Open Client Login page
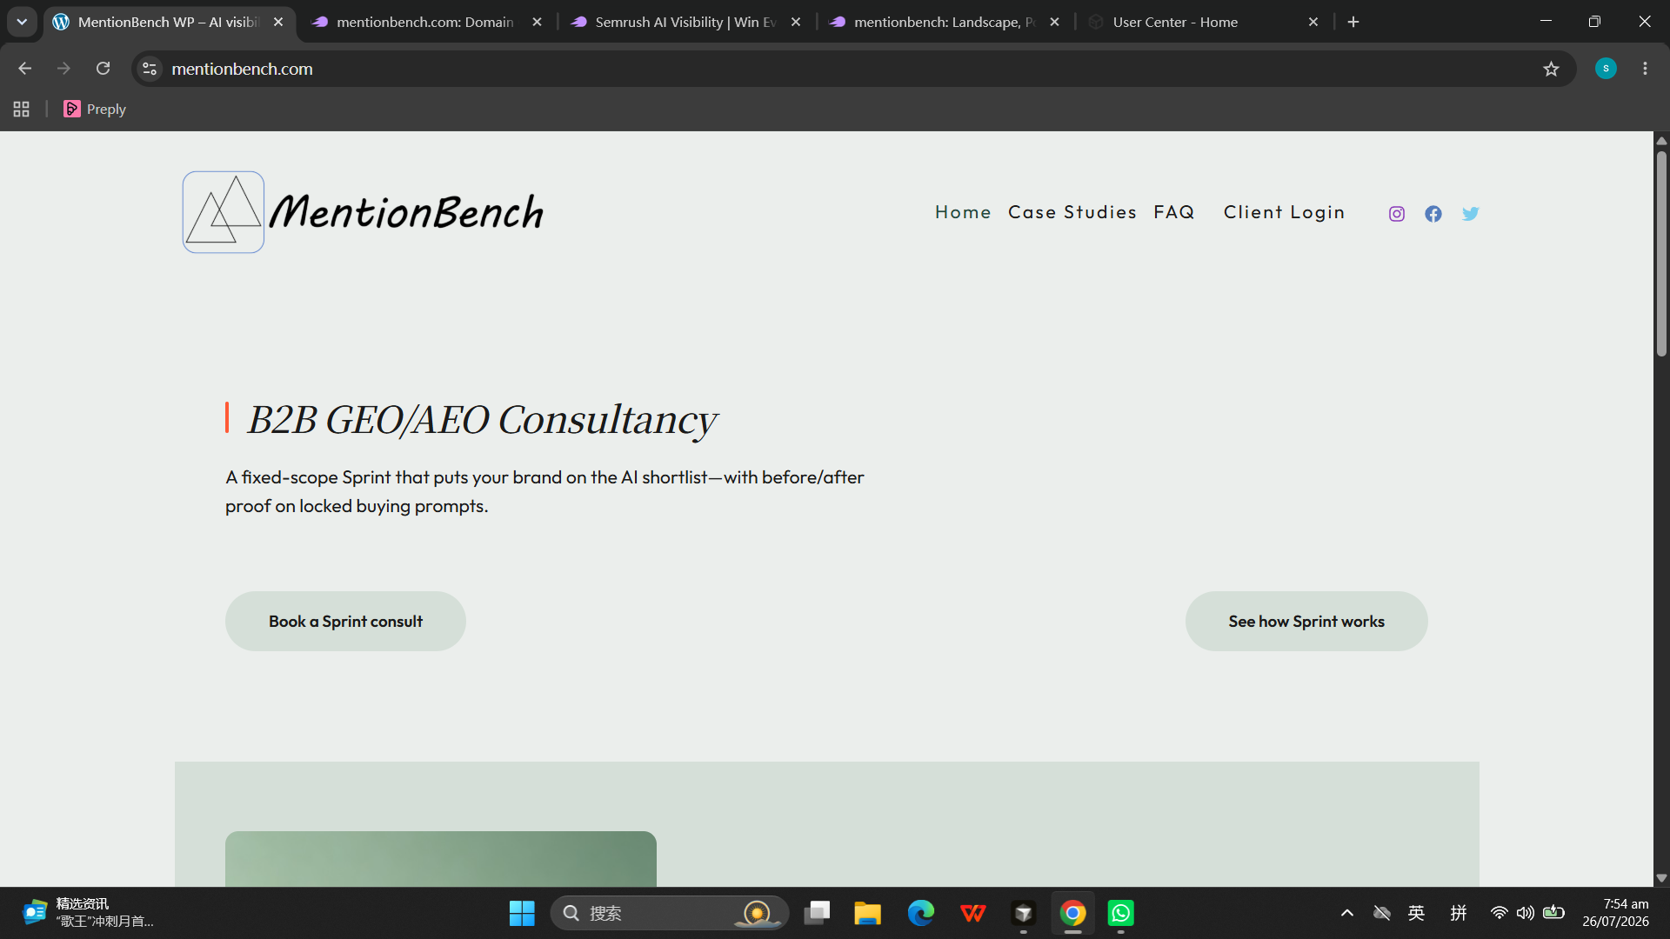 pyautogui.click(x=1284, y=212)
